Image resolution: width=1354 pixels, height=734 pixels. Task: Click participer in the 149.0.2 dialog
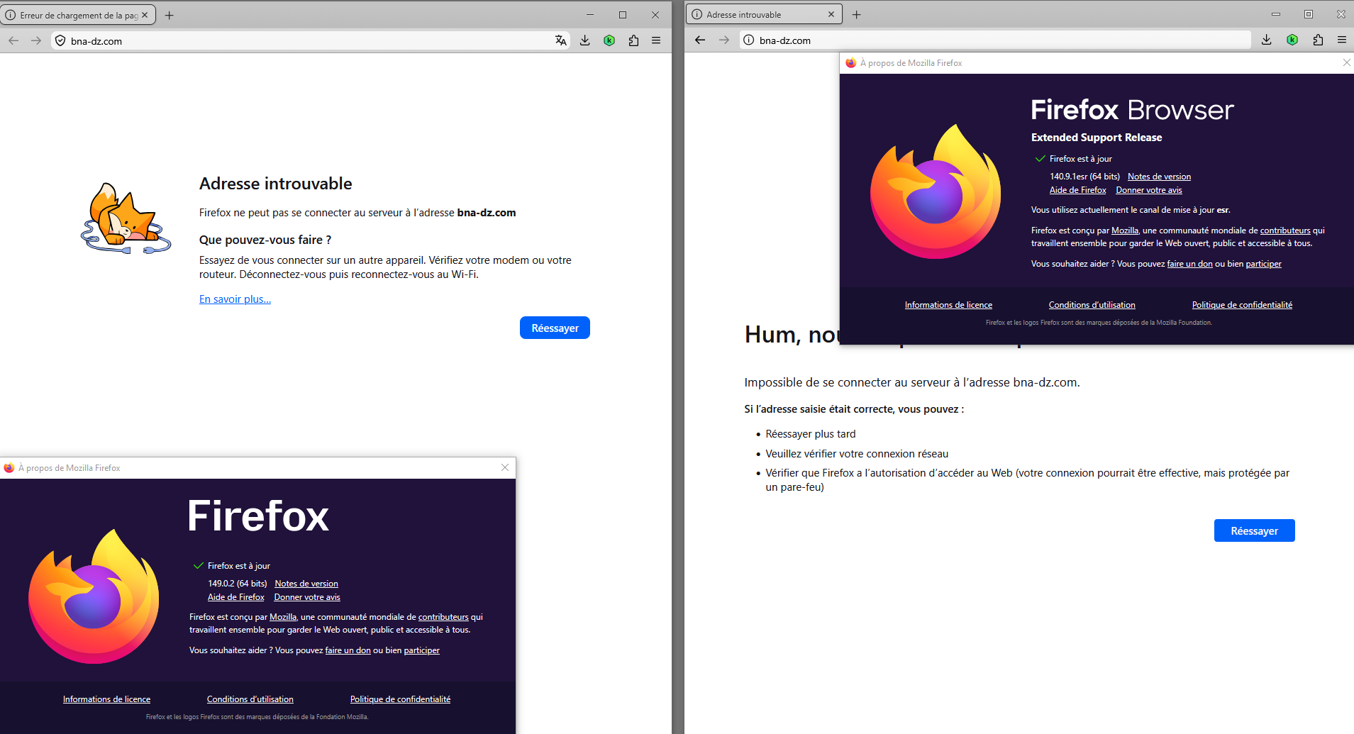(x=422, y=650)
